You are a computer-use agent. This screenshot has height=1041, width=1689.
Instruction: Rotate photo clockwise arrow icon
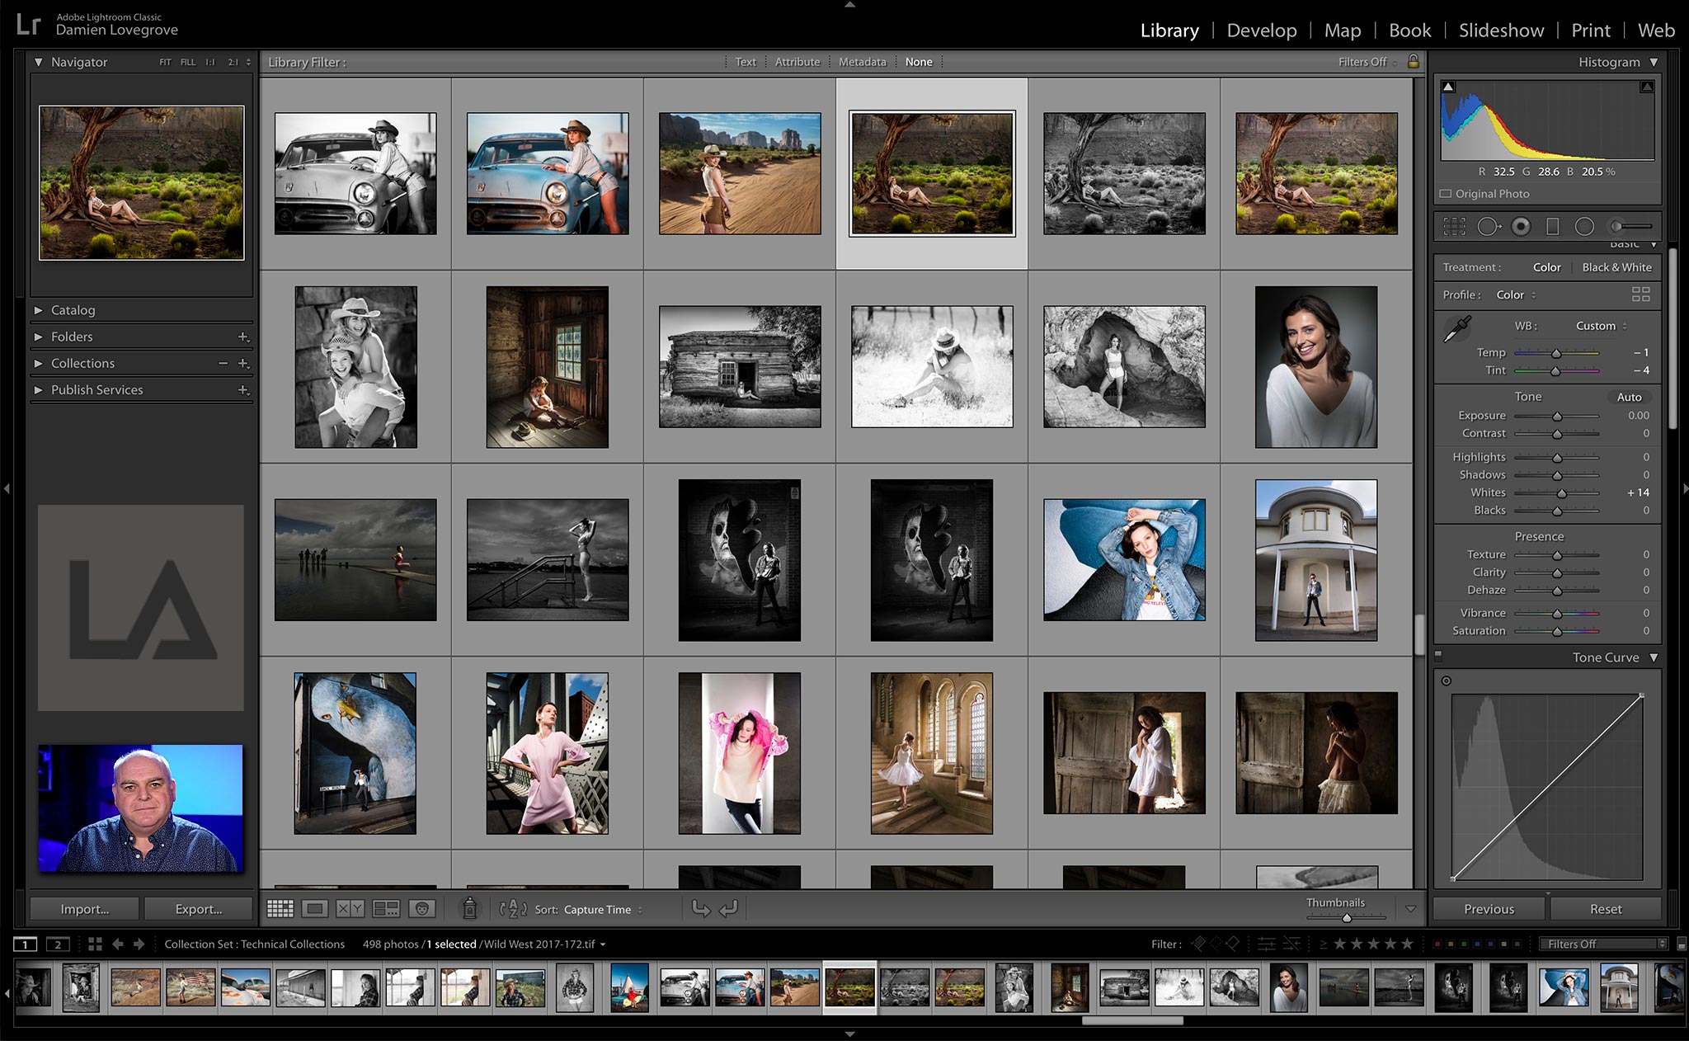[x=728, y=909]
